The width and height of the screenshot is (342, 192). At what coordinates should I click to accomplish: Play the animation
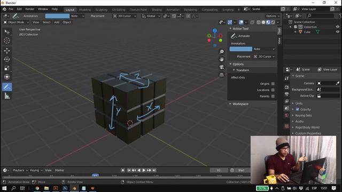click(x=144, y=170)
